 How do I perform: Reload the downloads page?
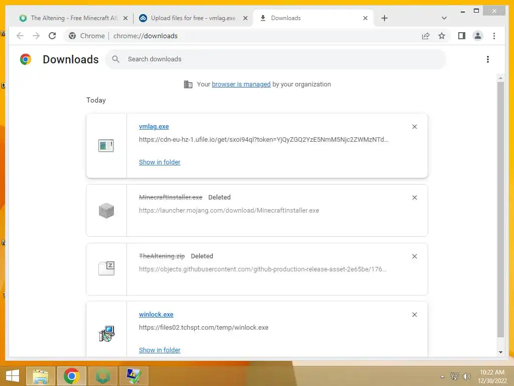pos(52,36)
